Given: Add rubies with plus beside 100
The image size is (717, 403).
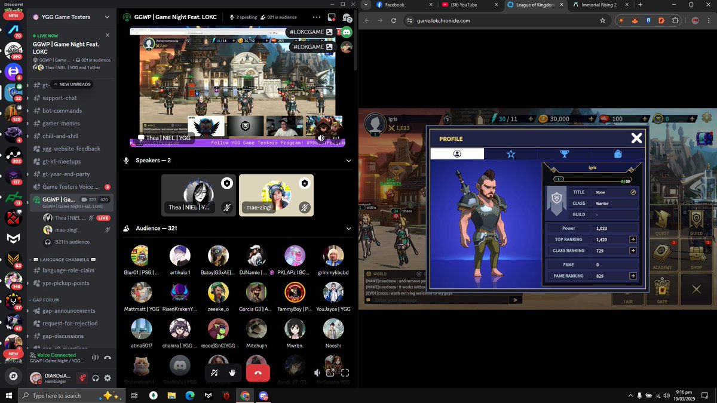Looking at the screenshot, I should (644, 119).
